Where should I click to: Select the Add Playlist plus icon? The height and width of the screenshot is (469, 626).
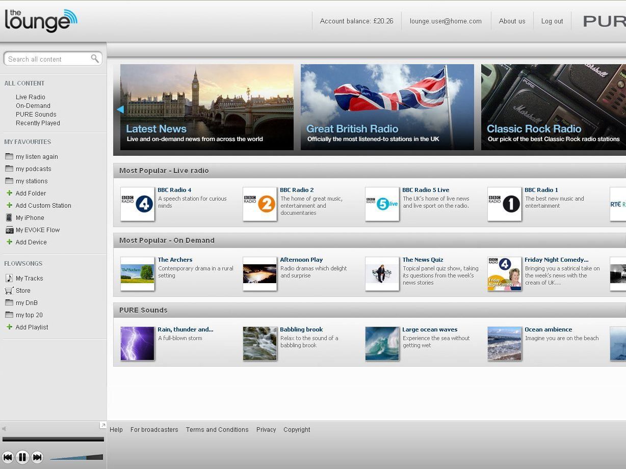coord(9,327)
